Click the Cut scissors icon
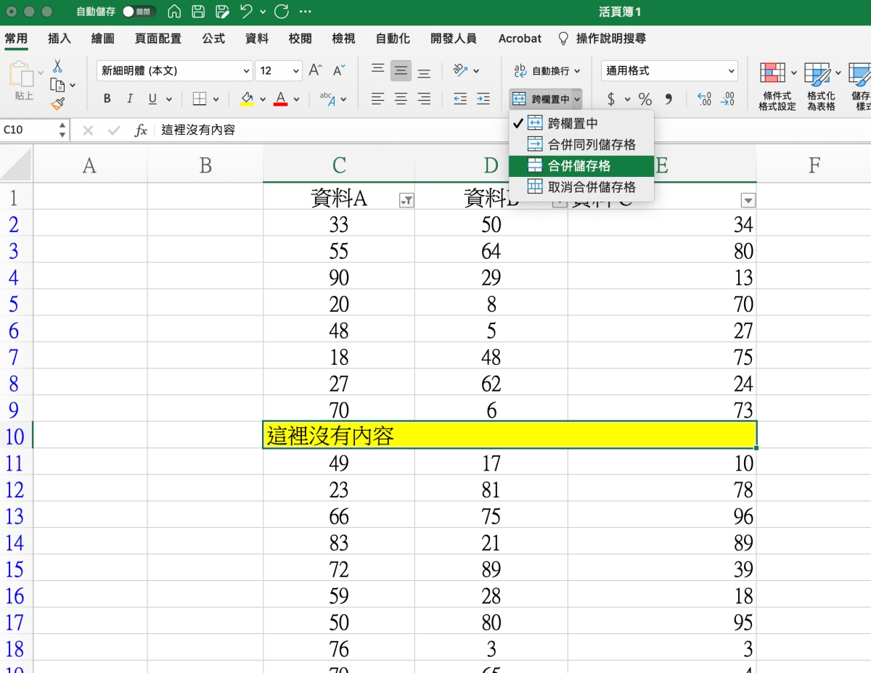This screenshot has width=871, height=673. tap(57, 66)
